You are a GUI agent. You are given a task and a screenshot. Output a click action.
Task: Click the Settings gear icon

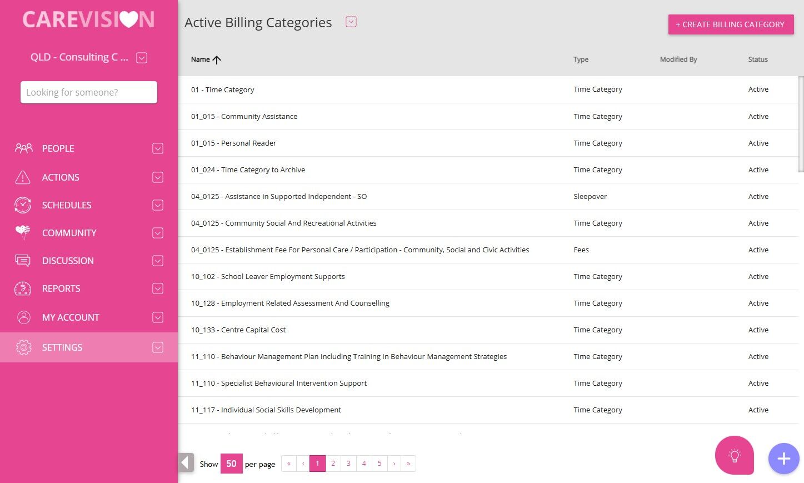pos(23,347)
